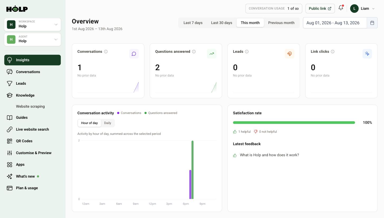Switch chart to Hour of day view
The height and width of the screenshot is (218, 384).
[x=89, y=123]
